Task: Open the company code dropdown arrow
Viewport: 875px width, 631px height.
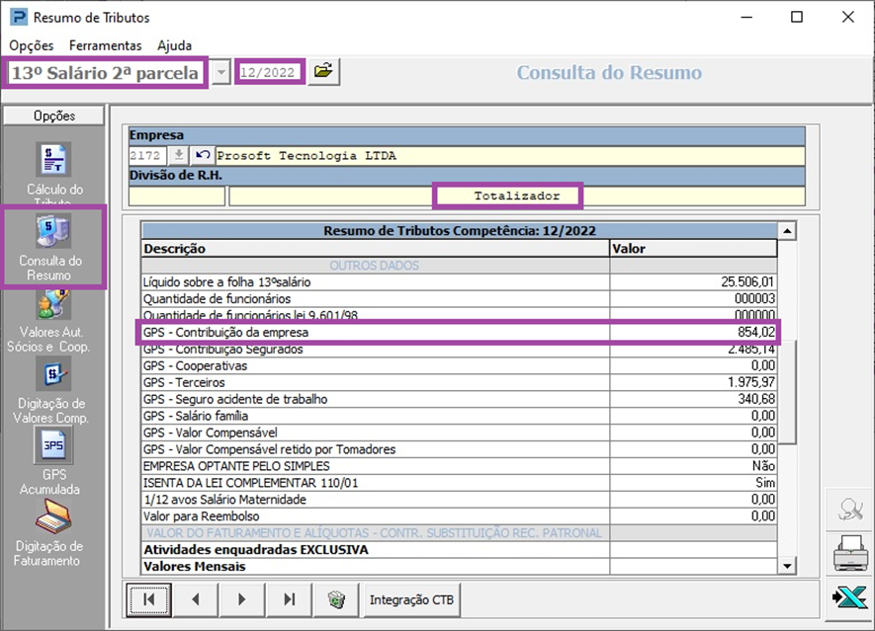Action: click(x=179, y=155)
